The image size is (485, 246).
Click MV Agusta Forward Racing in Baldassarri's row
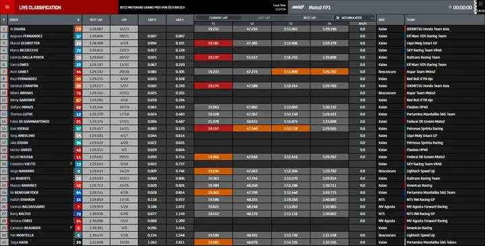[427, 207]
